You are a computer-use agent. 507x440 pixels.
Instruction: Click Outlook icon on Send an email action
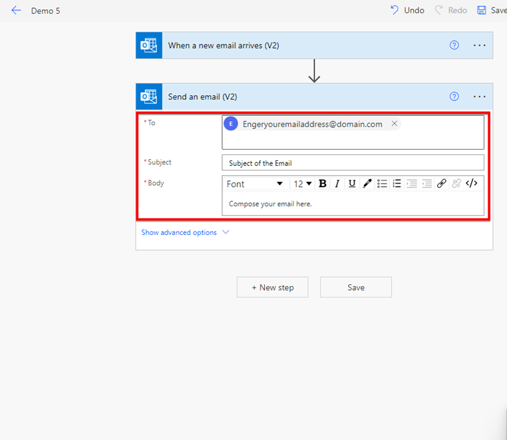[x=149, y=97]
